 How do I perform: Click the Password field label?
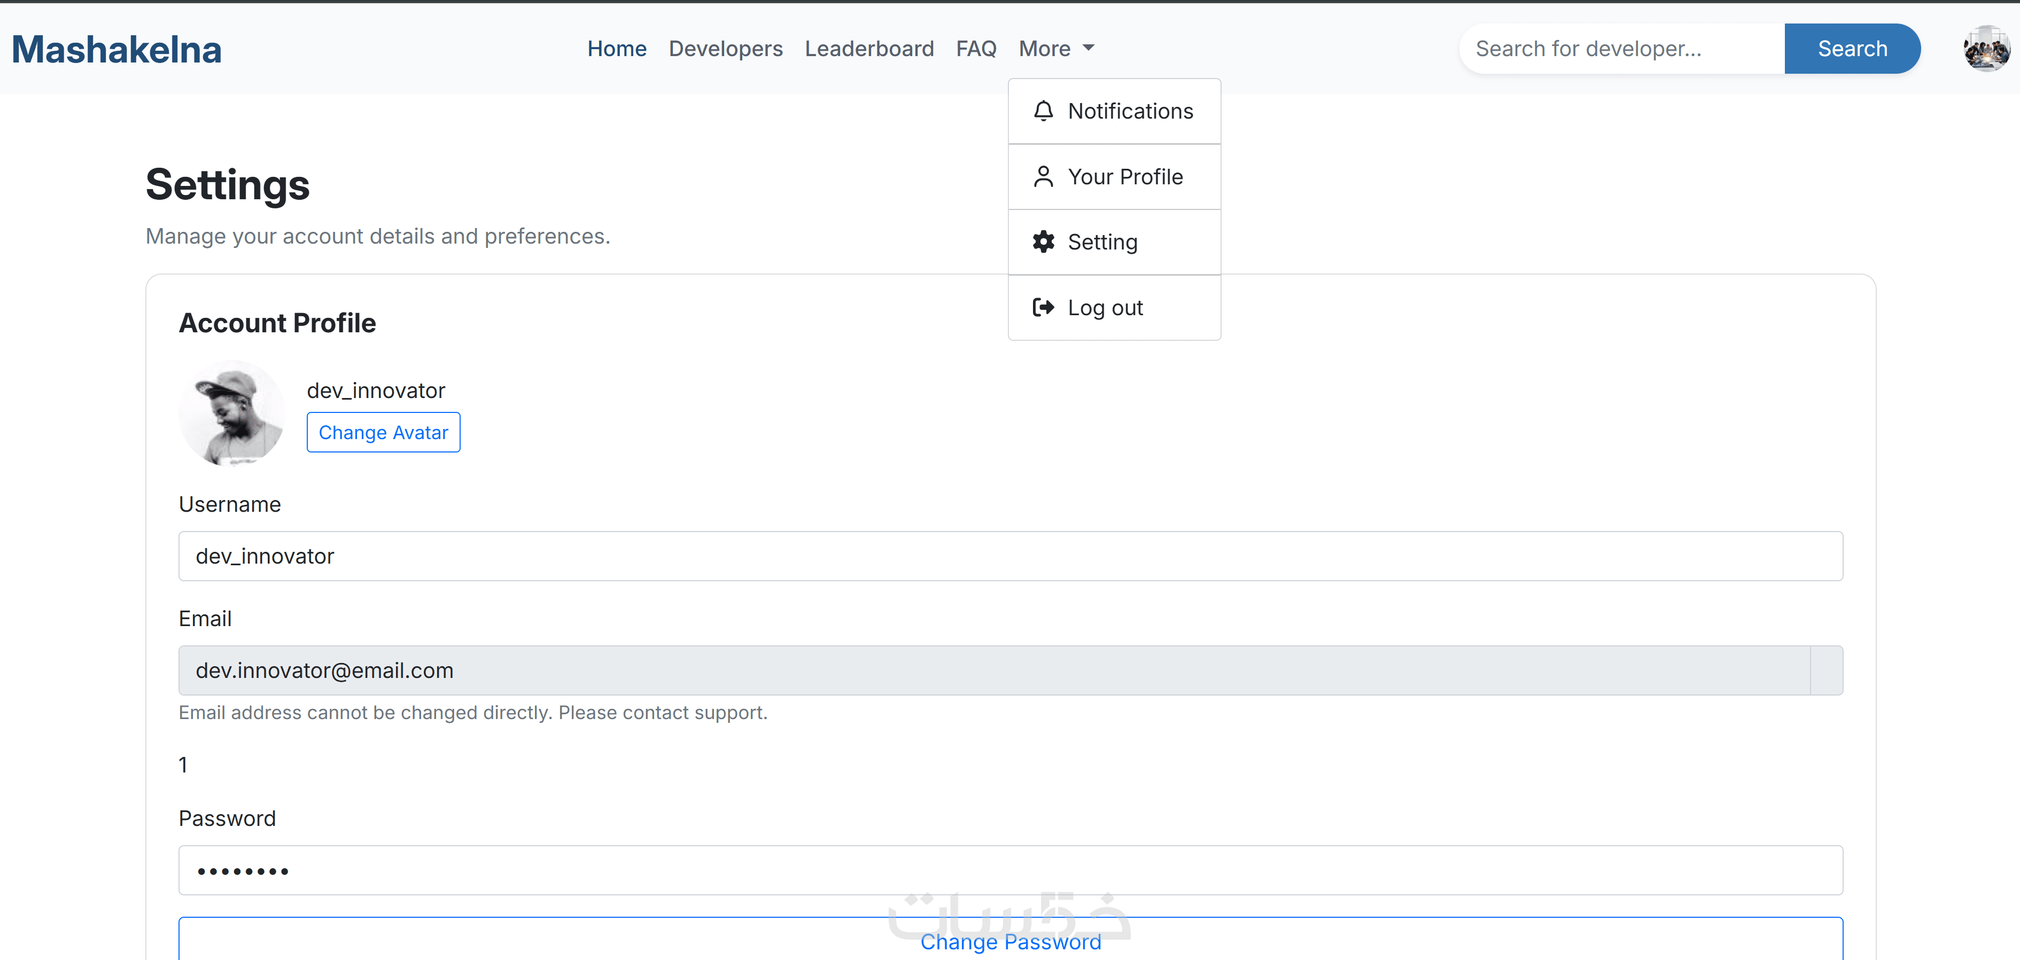(x=228, y=819)
